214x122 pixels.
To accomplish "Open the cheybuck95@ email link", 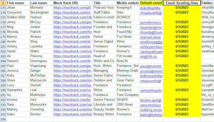I will 151,13.
